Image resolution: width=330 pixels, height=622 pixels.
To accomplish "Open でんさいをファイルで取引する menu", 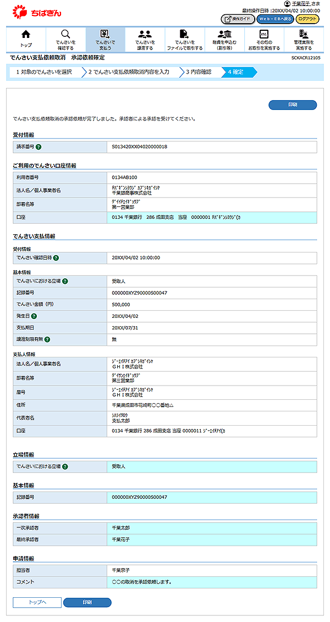I will coord(184,39).
